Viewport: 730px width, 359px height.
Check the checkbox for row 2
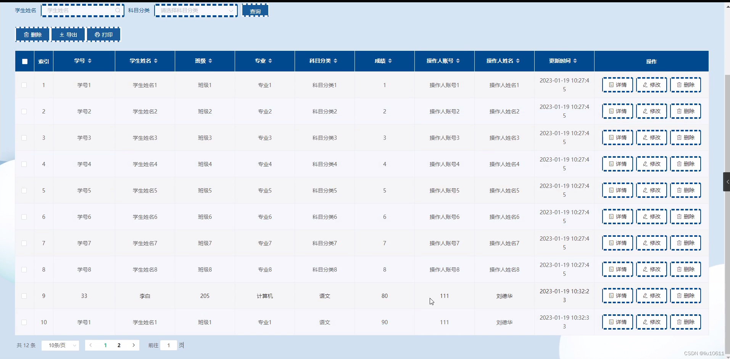point(24,112)
